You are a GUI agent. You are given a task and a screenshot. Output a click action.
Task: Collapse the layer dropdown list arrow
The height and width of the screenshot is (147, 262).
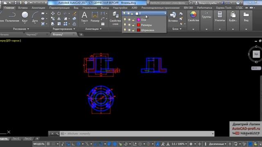pyautogui.click(x=165, y=13)
